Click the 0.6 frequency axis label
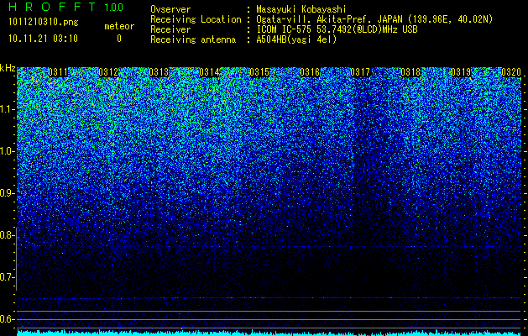This screenshot has width=528, height=336. coord(6,319)
